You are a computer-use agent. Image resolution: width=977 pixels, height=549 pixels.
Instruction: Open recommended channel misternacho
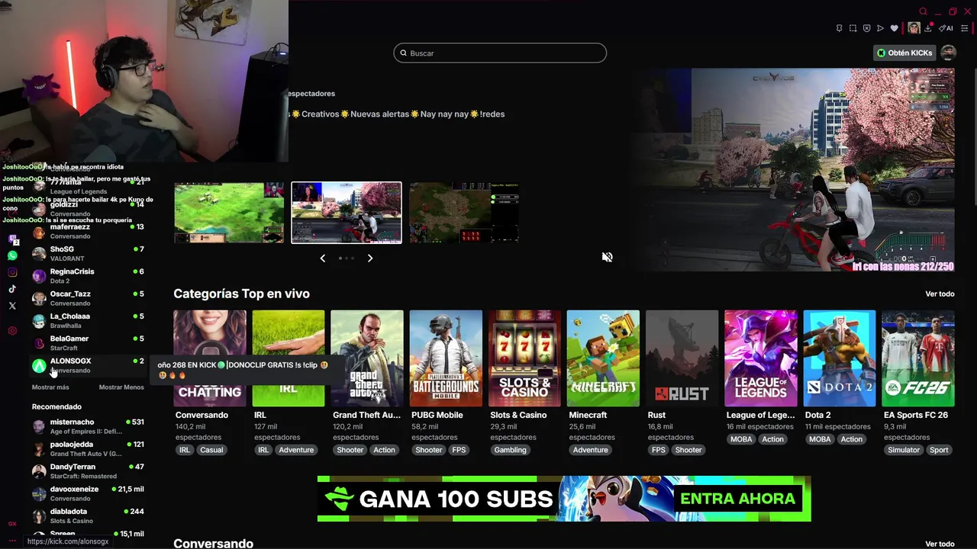tap(88, 426)
